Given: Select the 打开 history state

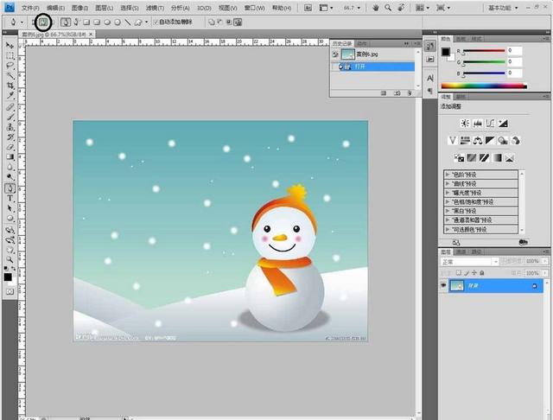Looking at the screenshot, I should (372, 66).
